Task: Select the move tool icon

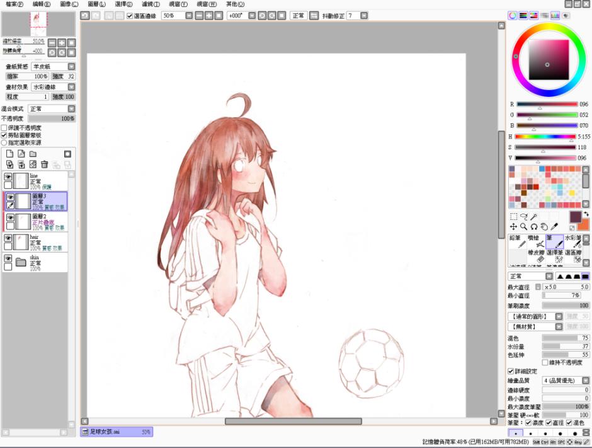Action: point(513,226)
